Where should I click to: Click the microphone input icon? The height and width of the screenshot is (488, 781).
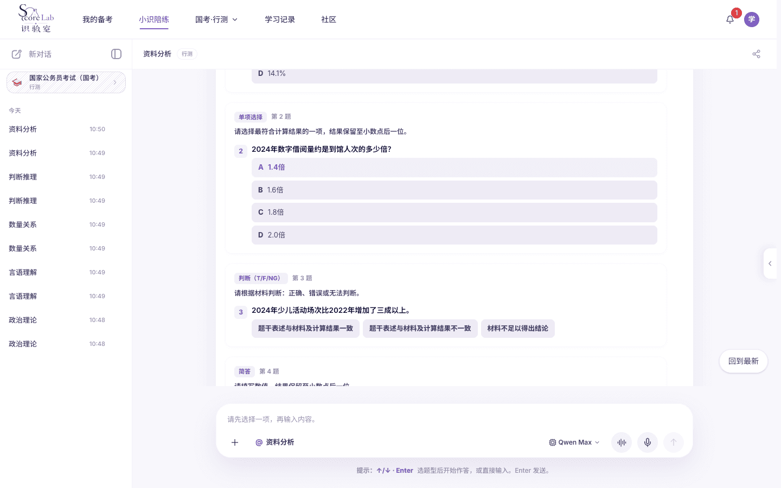click(648, 442)
